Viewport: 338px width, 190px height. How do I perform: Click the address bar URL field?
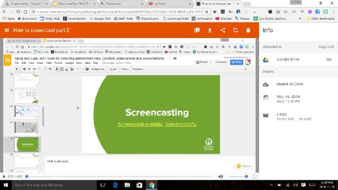pos(120,12)
